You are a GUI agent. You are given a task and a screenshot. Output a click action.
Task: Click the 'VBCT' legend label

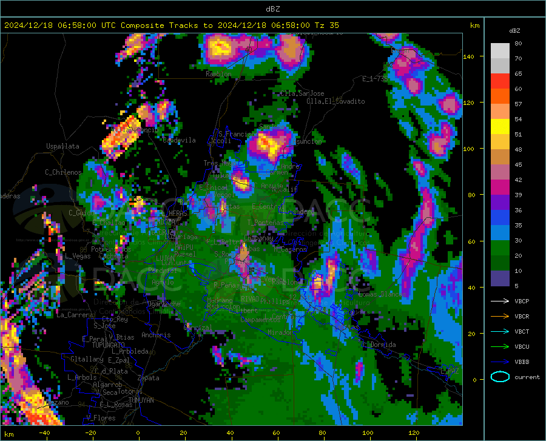pos(522,331)
